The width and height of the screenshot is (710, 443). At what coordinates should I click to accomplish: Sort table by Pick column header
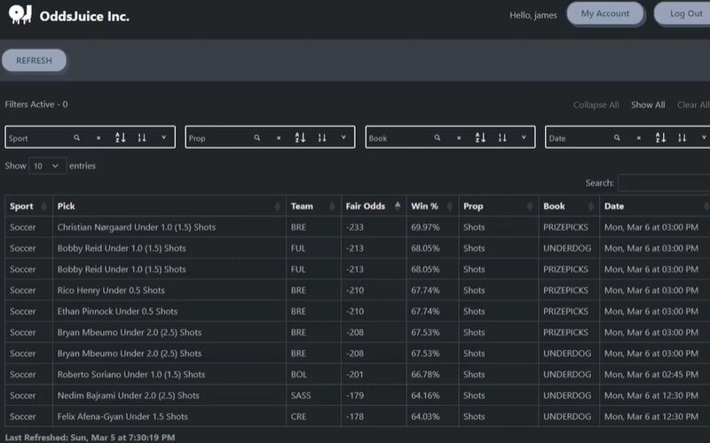tap(170, 206)
